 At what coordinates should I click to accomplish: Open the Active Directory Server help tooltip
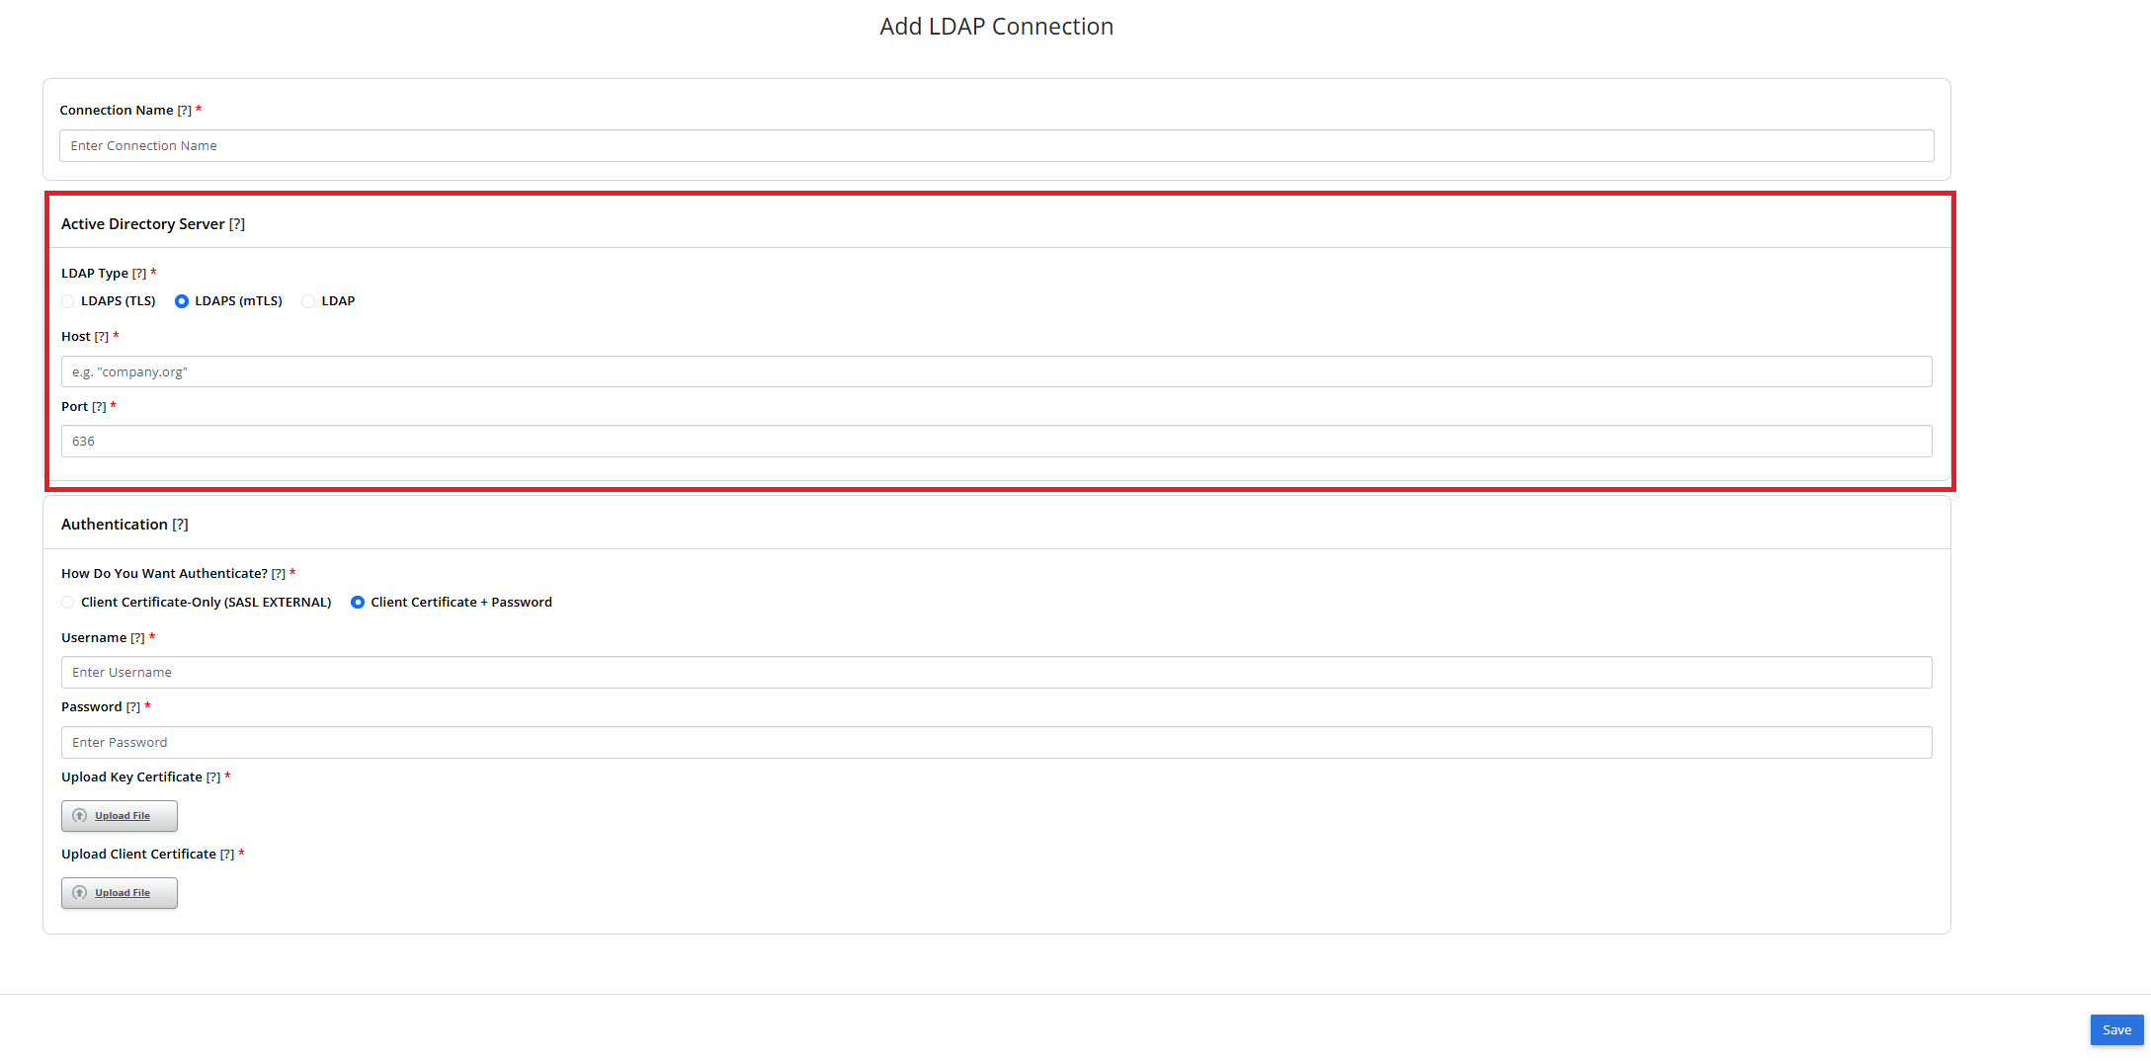click(237, 224)
